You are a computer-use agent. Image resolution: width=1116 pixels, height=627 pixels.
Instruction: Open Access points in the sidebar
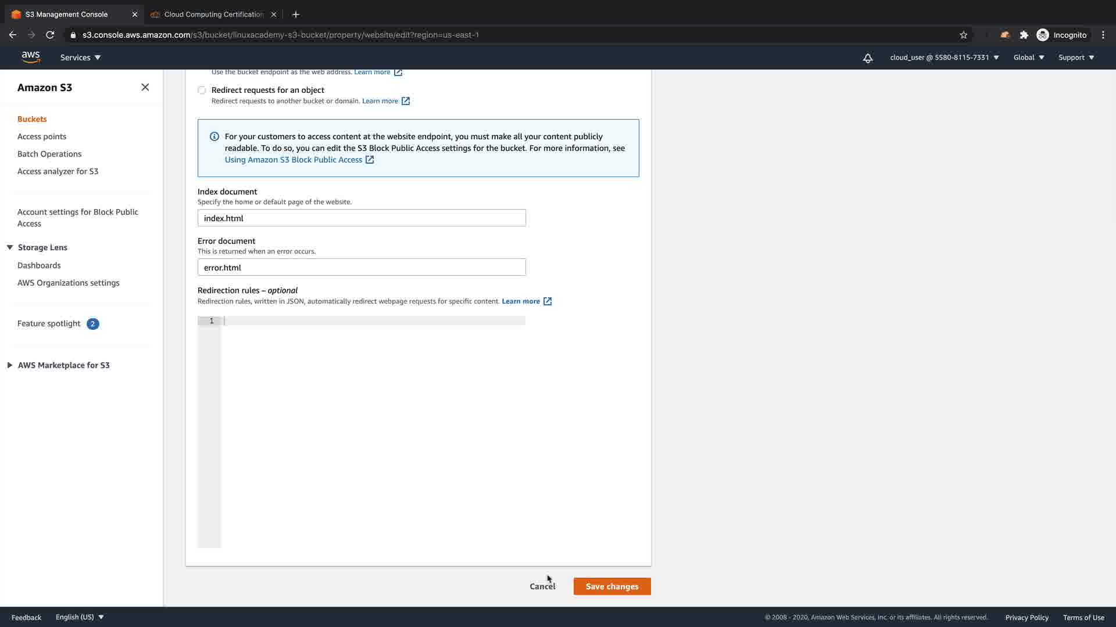pos(42,136)
